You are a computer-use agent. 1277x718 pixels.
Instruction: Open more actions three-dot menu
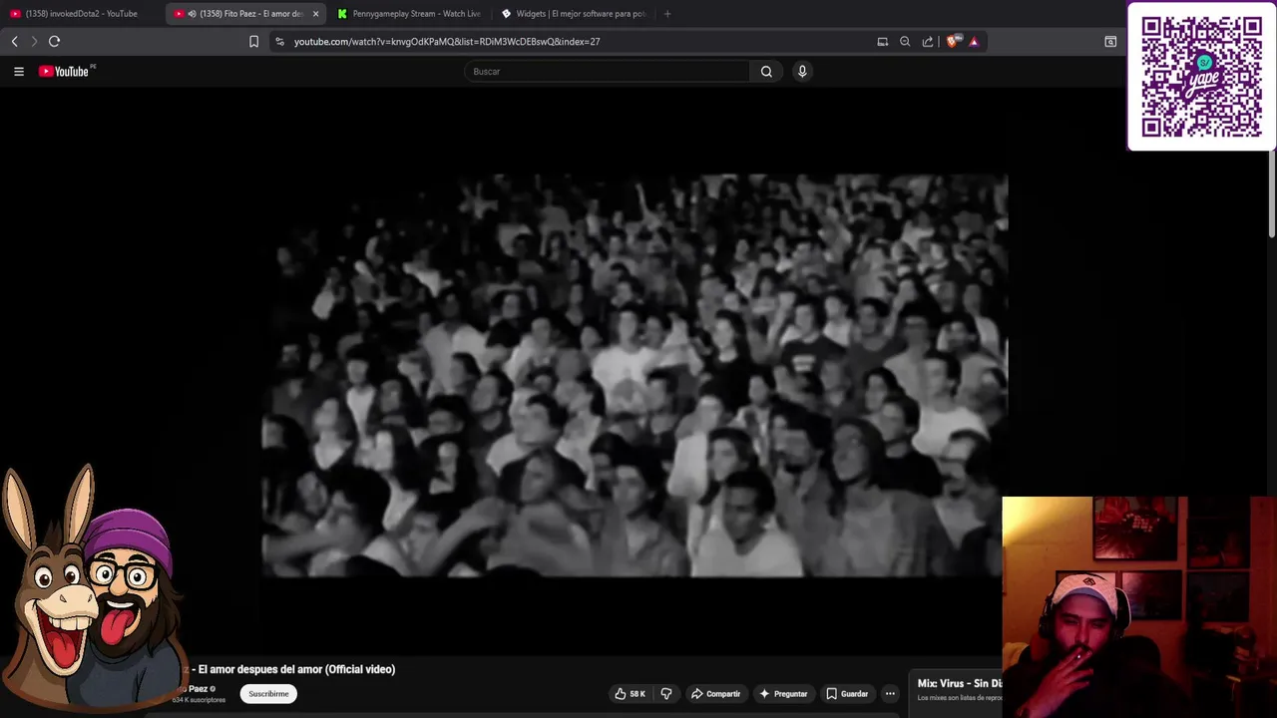[x=890, y=693]
